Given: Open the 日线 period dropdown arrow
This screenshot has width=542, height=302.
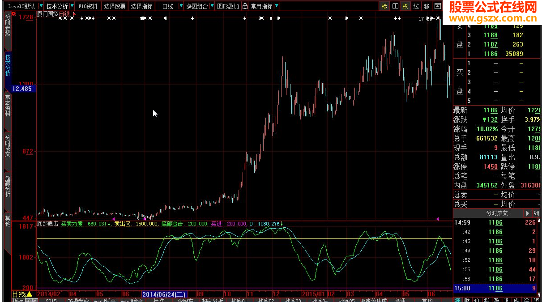Looking at the screenshot, I should click(181, 6).
